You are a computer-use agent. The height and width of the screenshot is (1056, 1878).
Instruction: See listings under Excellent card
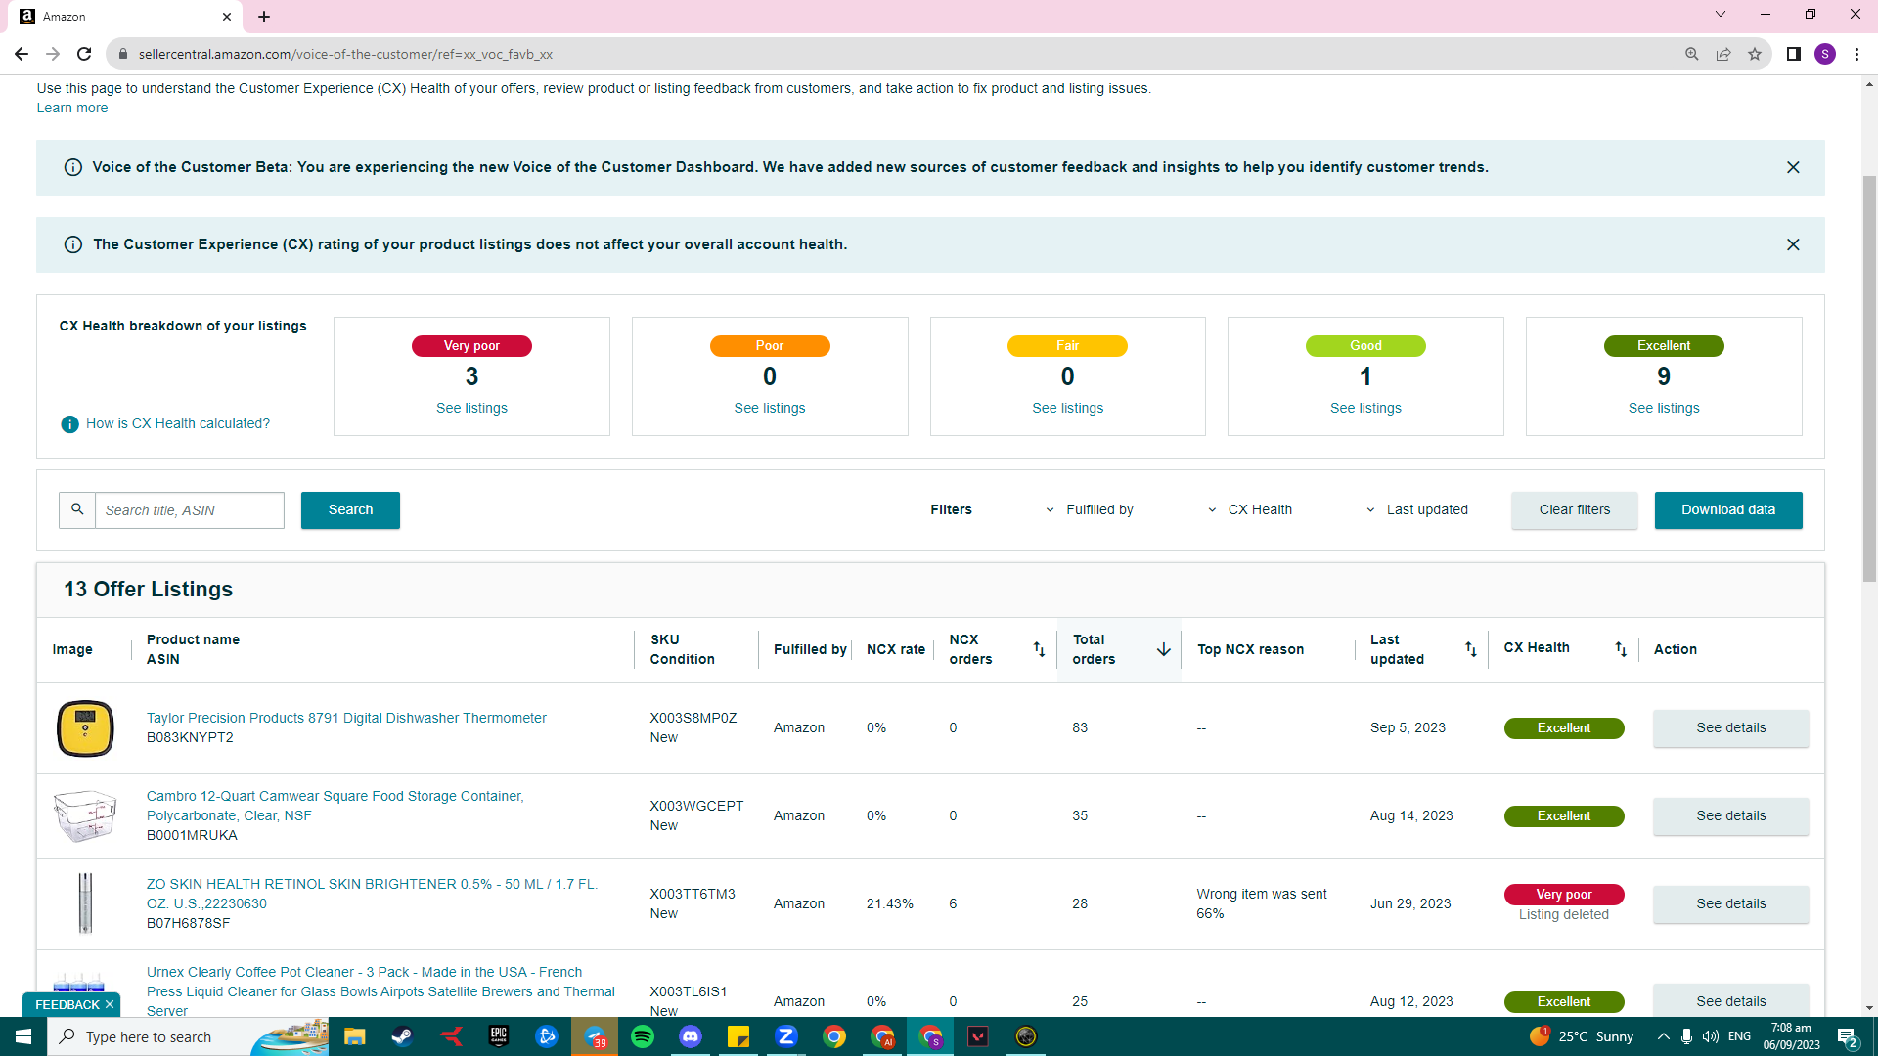point(1664,409)
